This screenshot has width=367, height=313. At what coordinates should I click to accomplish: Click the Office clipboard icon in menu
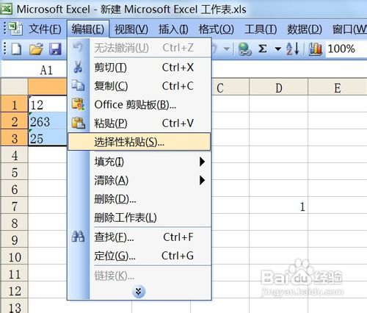tap(78, 104)
